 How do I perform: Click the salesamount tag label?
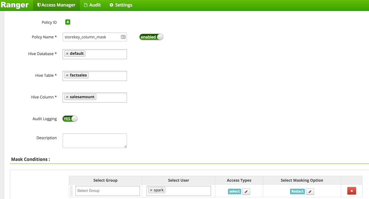pos(82,97)
